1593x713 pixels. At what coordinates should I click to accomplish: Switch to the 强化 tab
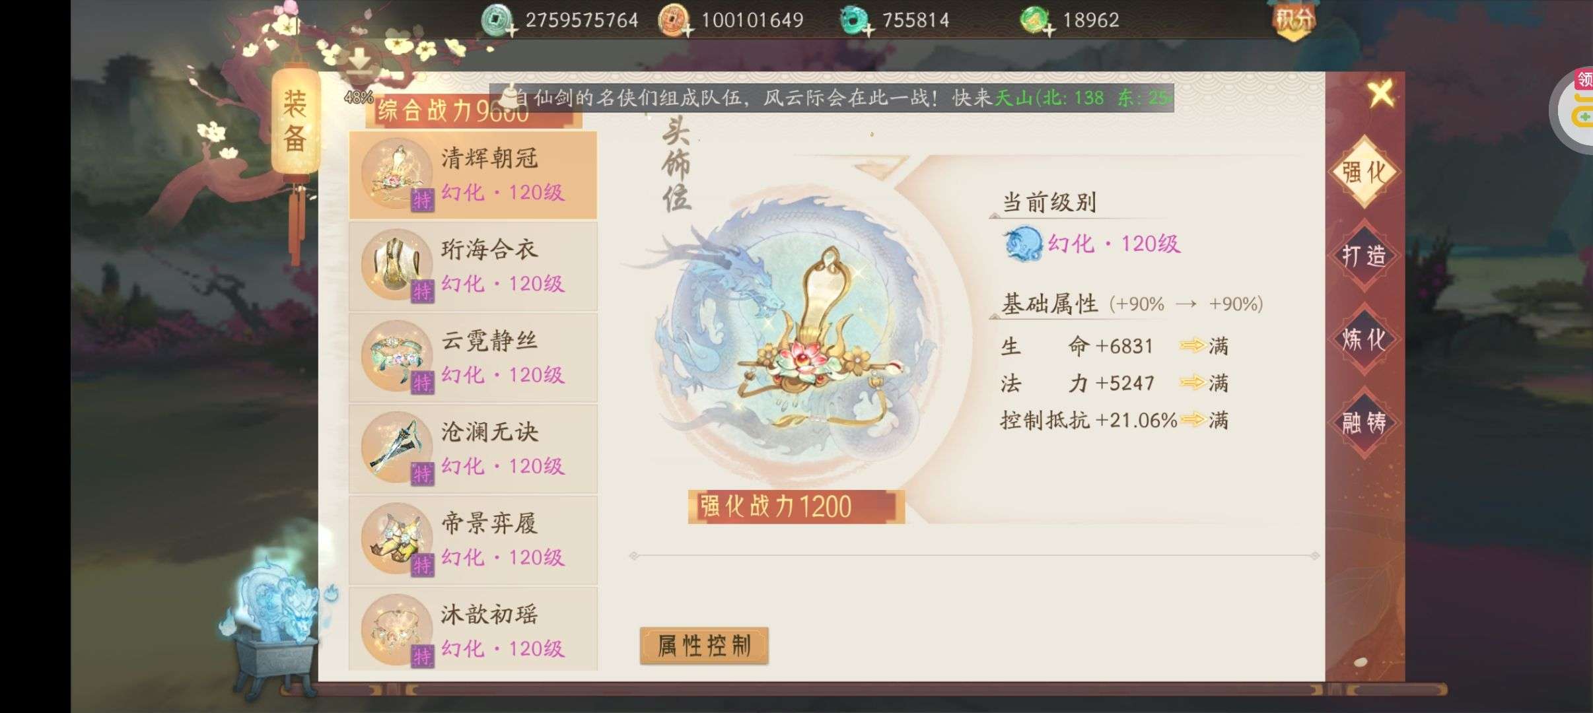coord(1364,172)
